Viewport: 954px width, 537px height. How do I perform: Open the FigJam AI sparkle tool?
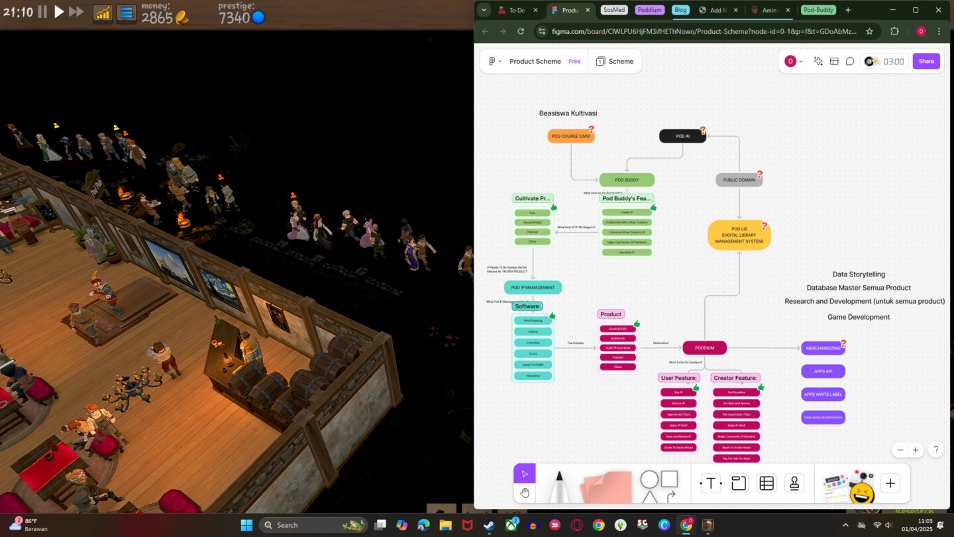(818, 61)
